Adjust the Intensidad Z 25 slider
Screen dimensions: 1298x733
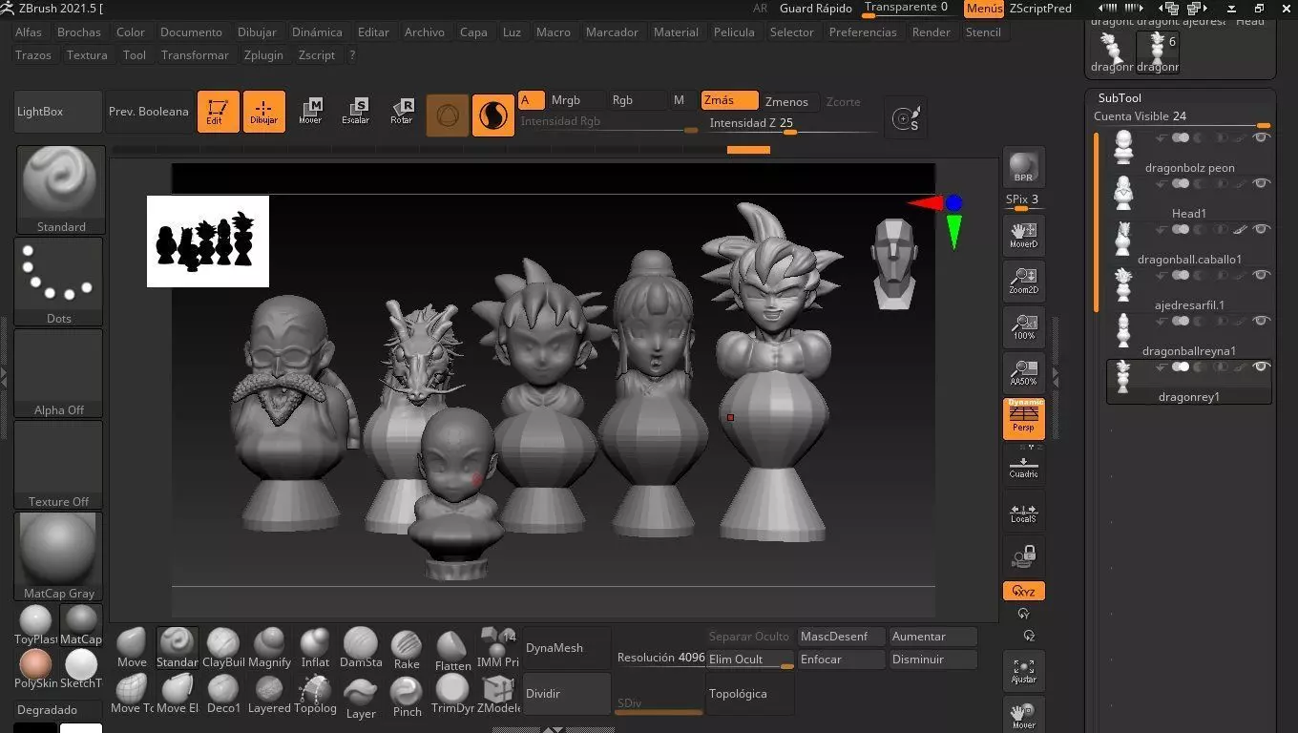tap(792, 124)
